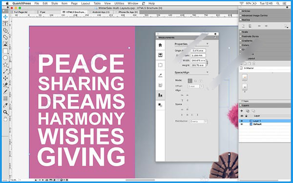Viewport: 293px width, 183px height.
Task: Select the Text Content tool
Action: click(x=5, y=23)
